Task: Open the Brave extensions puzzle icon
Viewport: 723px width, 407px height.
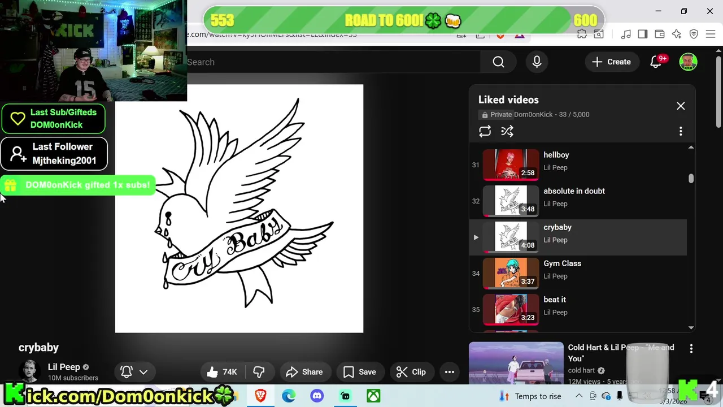Action: coord(582,34)
